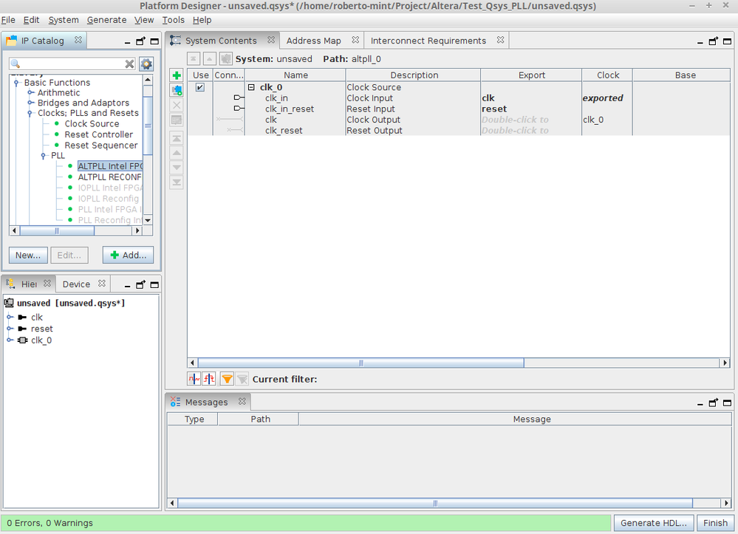
Task: Click the move-down arrow icon
Action: pyautogui.click(x=177, y=168)
